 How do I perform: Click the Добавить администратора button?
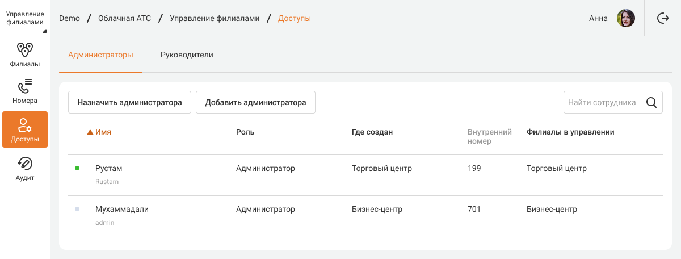tap(255, 103)
